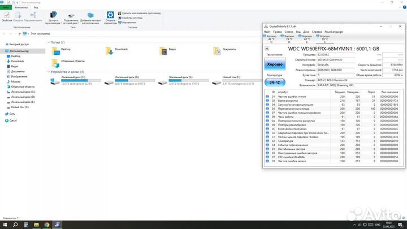
Task: Click status dot for attribute 05 Переназначенные сектора
Action: pos(267,109)
